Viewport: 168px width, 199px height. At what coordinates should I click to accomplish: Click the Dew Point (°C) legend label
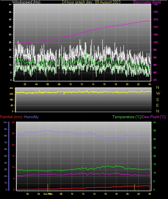tap(154, 117)
